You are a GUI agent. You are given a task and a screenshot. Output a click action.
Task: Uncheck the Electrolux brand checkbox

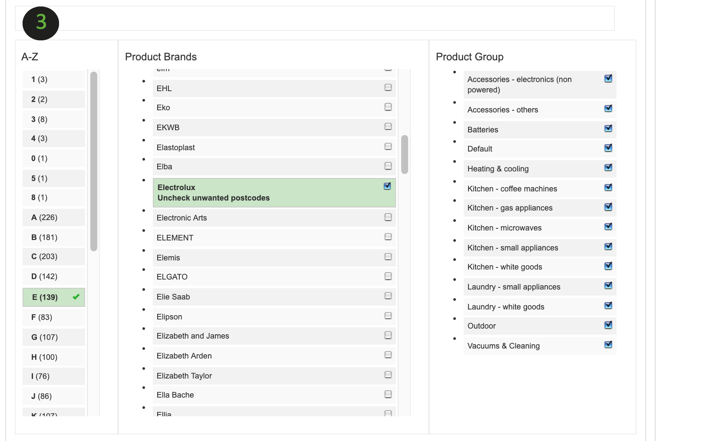(x=387, y=186)
